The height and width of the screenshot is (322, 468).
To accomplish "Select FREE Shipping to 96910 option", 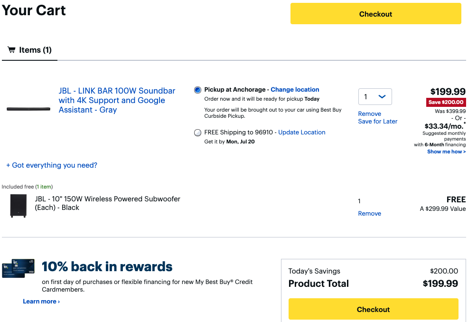I will point(198,133).
